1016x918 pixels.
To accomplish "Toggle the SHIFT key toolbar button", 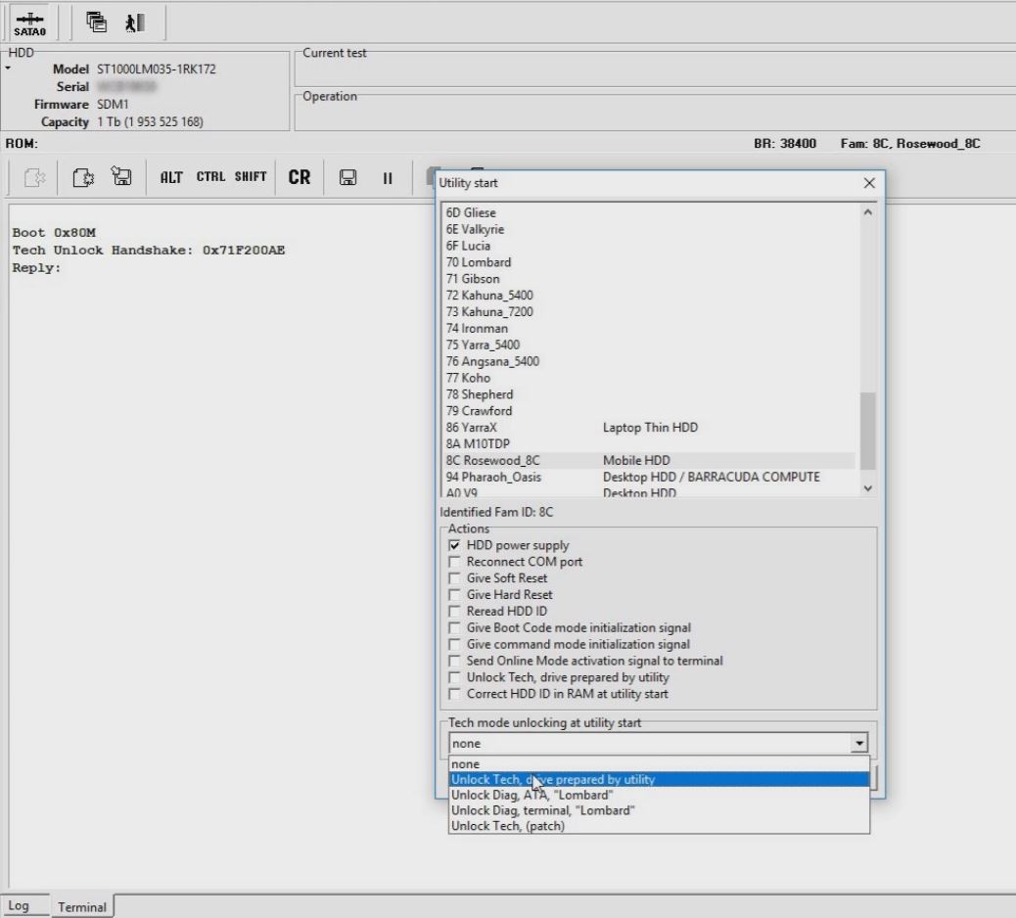I will pyautogui.click(x=251, y=177).
